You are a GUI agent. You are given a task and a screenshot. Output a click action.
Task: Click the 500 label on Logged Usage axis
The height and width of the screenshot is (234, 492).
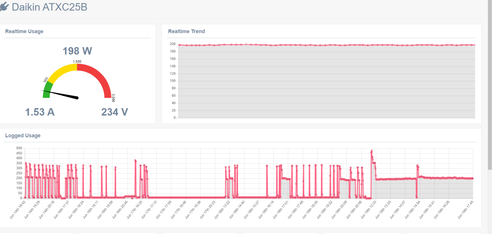tap(19, 148)
